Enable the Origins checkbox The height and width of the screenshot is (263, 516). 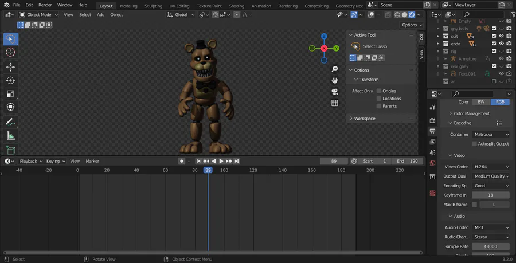click(x=379, y=91)
